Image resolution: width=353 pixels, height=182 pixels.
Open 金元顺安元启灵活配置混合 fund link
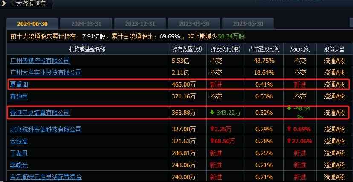pyautogui.click(x=46, y=176)
